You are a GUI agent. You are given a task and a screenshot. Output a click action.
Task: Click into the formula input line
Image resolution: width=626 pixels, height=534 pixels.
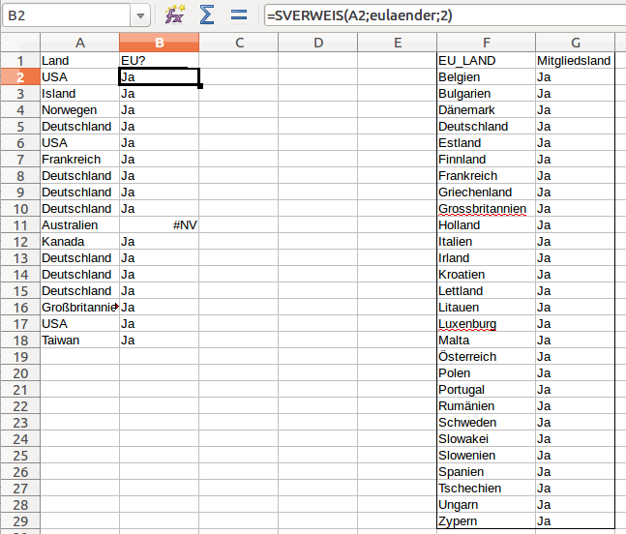coord(445,15)
